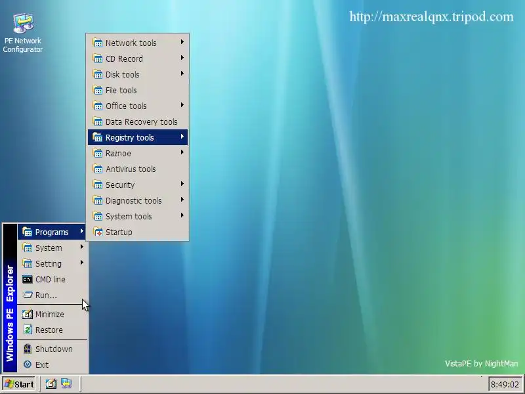The image size is (525, 394).
Task: Click the Security folder icon
Action: [x=97, y=185]
